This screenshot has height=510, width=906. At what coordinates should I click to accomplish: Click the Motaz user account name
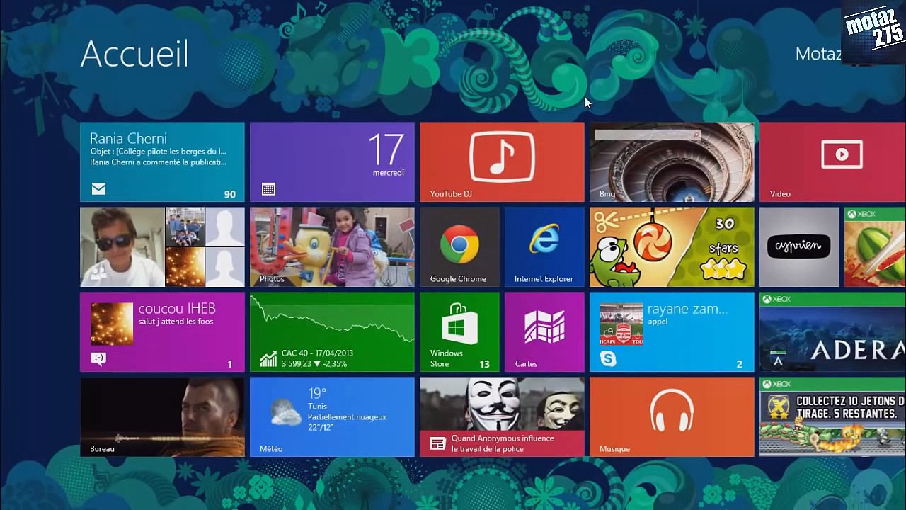click(818, 54)
